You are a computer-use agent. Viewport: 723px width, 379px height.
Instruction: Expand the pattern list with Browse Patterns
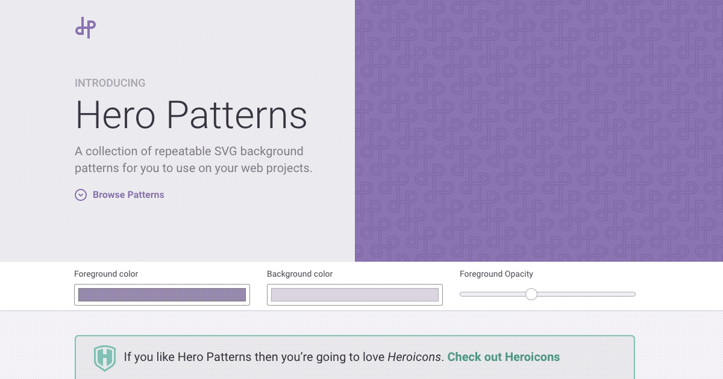tap(128, 195)
